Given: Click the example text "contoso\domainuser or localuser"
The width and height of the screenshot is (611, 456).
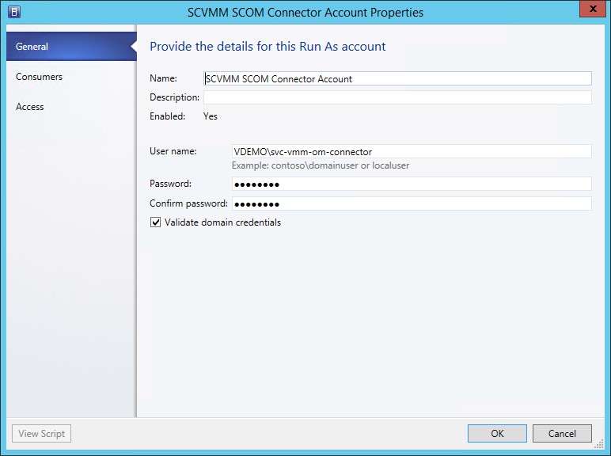Looking at the screenshot, I should coord(340,165).
